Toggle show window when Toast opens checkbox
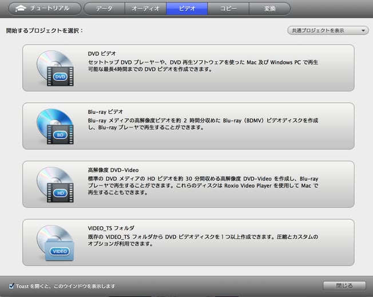This screenshot has width=373, height=297. (11, 286)
